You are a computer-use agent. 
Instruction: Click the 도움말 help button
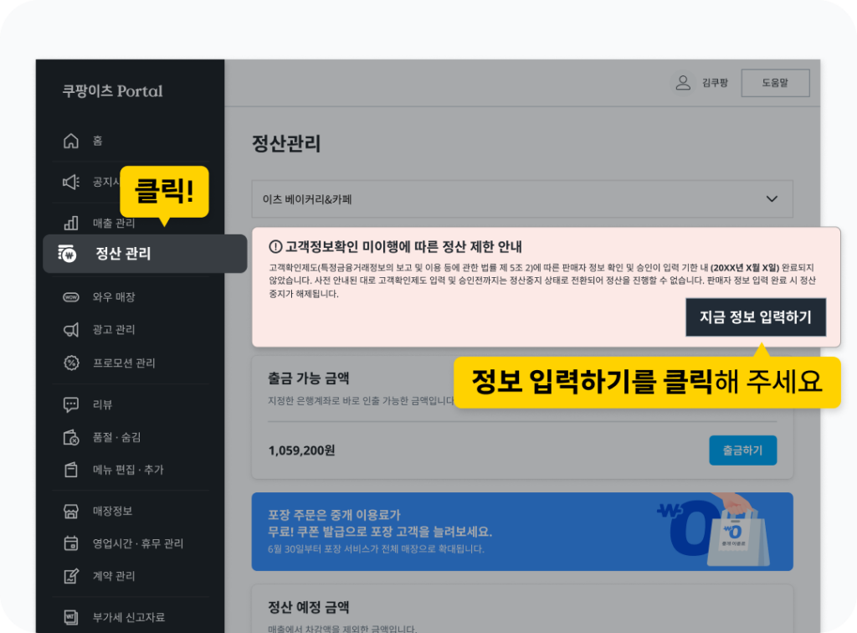tap(775, 83)
